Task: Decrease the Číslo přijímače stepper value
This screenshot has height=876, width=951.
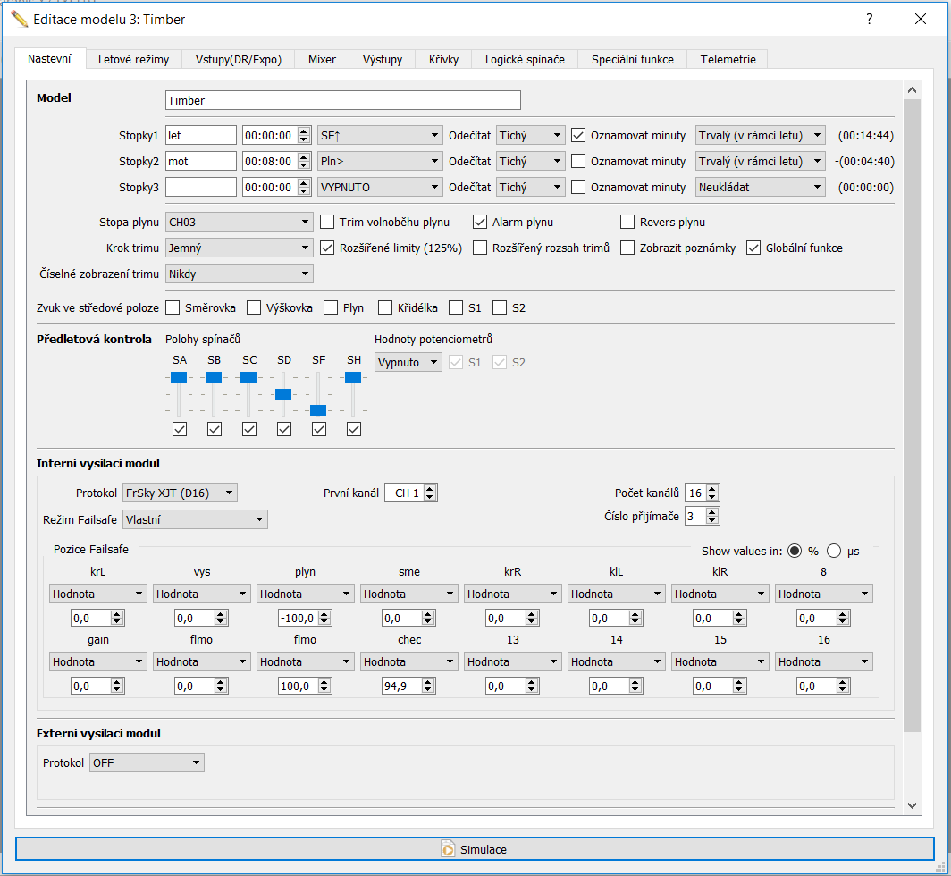Action: [712, 520]
